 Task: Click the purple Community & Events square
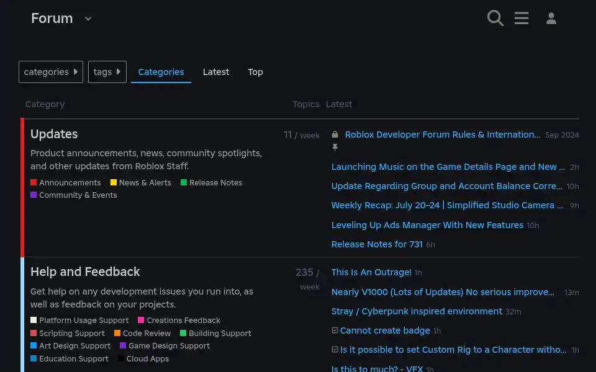click(34, 195)
